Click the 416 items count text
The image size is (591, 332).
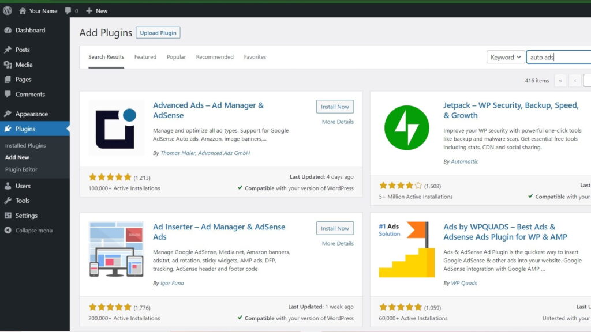click(x=537, y=81)
